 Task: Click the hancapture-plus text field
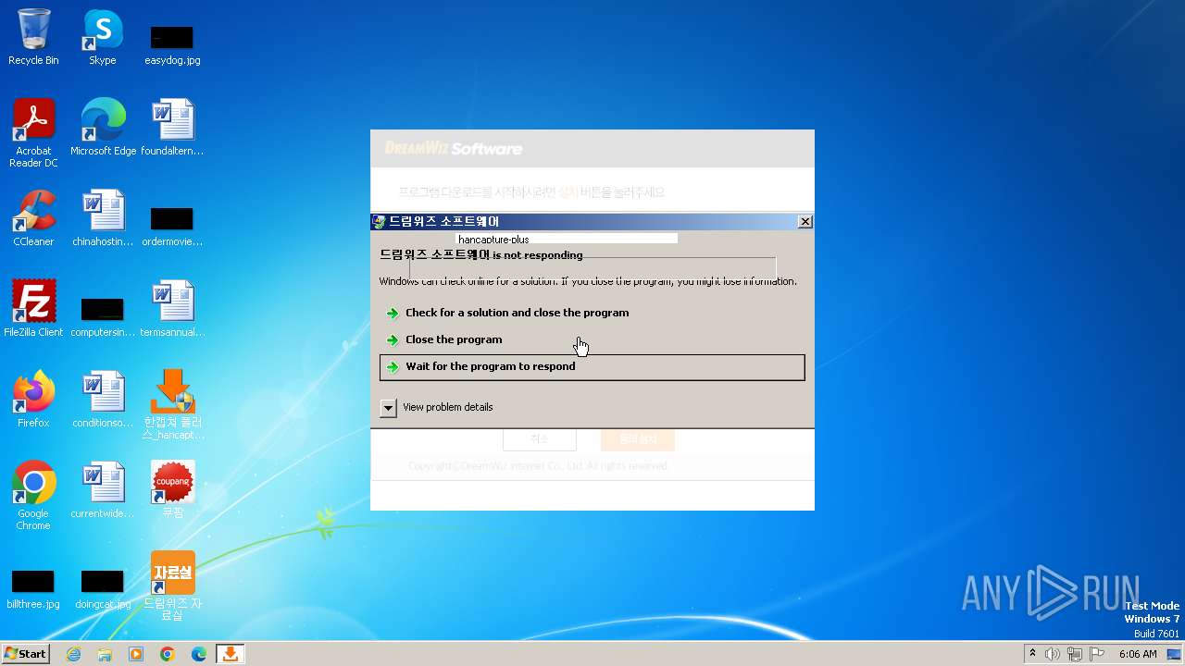click(568, 240)
